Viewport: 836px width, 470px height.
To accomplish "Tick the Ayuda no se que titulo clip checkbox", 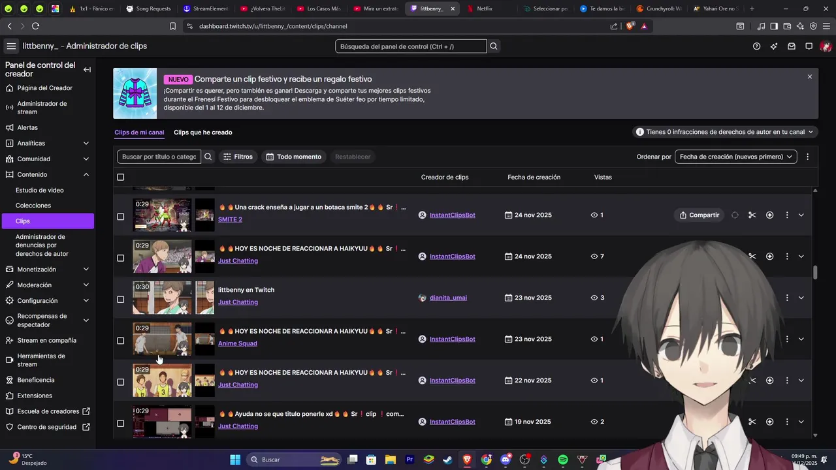I will pos(120,424).
